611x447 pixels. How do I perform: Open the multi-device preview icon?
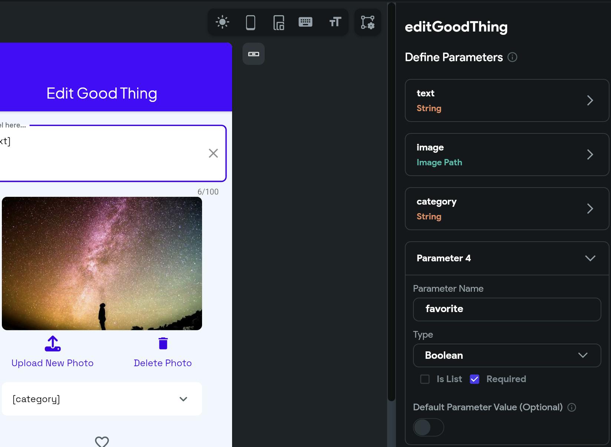278,23
